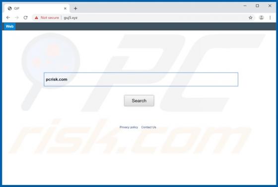
Task: Bookmark this page with the star
Action: [250, 17]
